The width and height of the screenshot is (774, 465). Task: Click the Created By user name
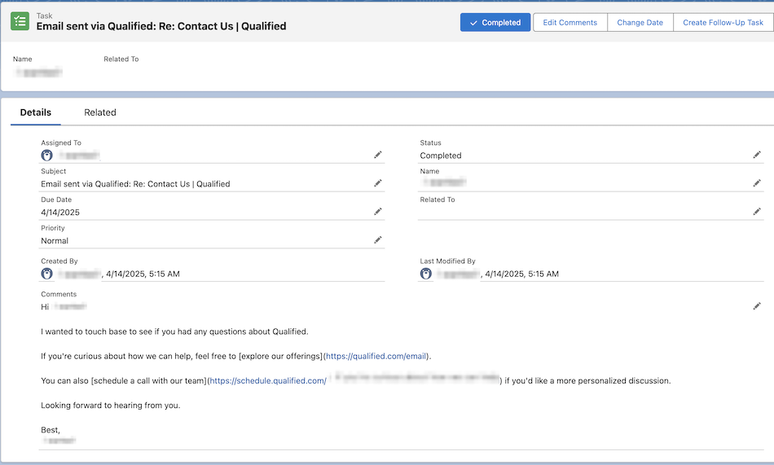(x=79, y=274)
